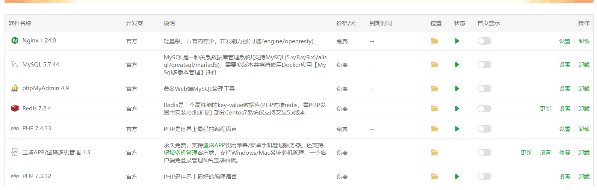Click the MySQL 5.7.44 software name

(41, 65)
